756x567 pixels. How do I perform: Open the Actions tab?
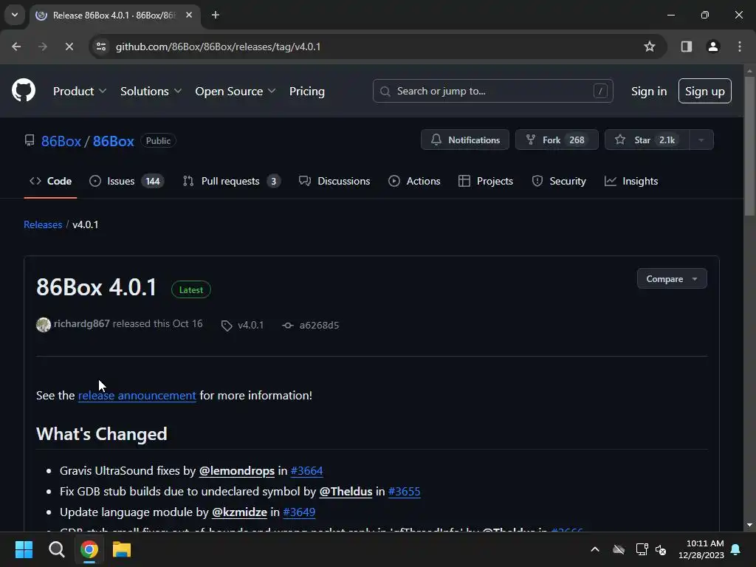pos(414,182)
